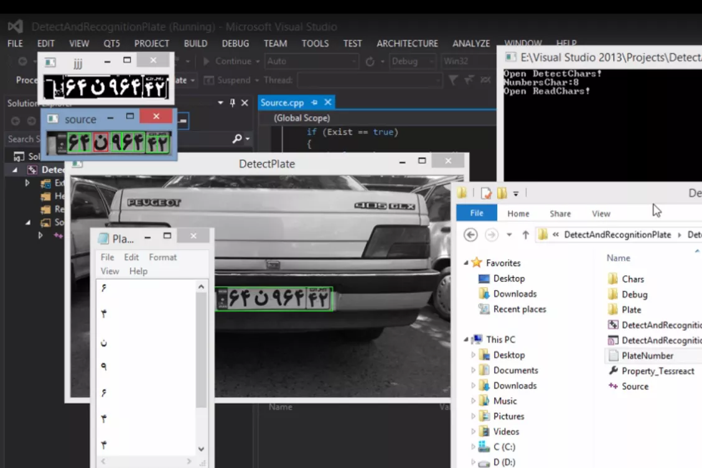Click the Solution Explorer pin icon
This screenshot has height=468, width=702.
(233, 103)
